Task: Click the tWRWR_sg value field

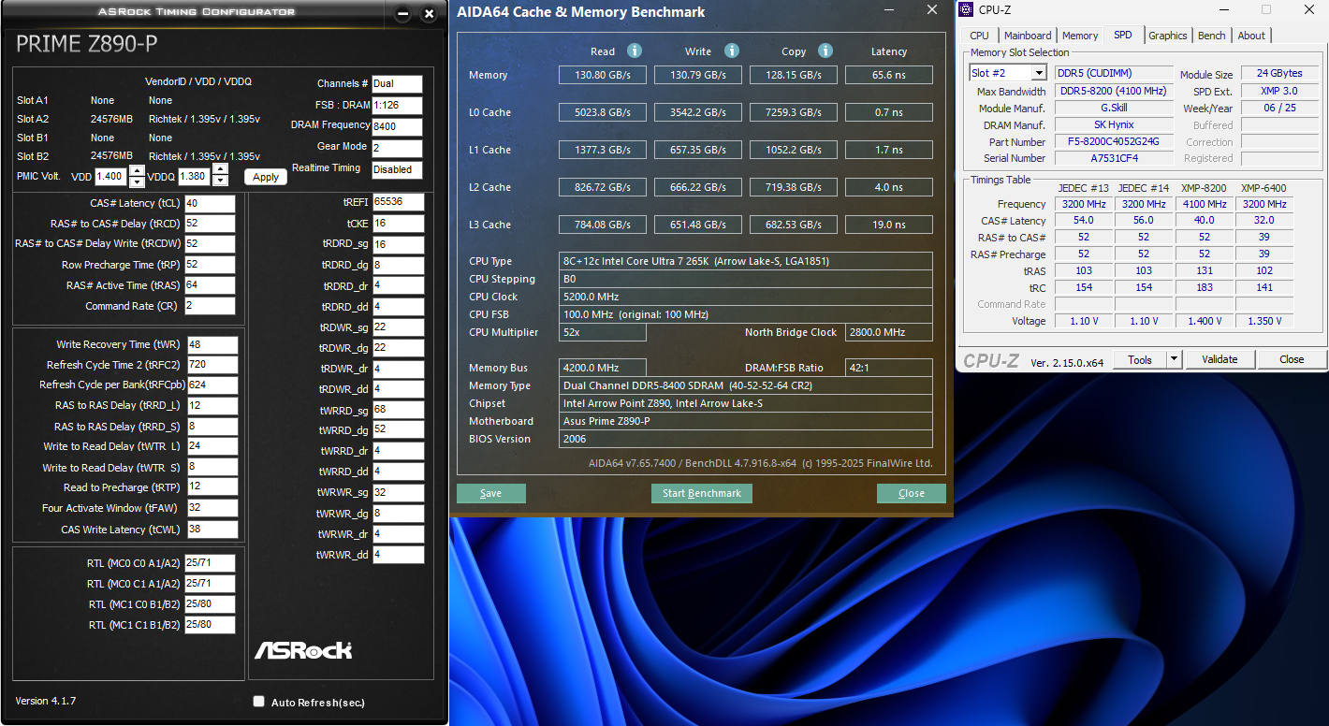Action: click(398, 492)
